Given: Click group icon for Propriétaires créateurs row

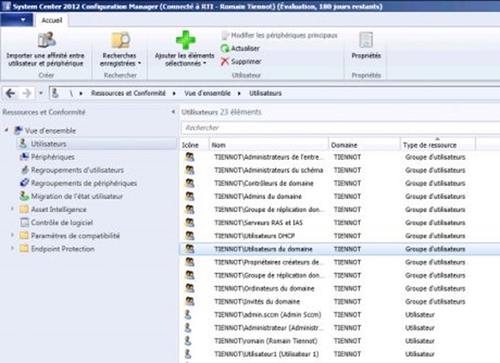Looking at the screenshot, I should (x=190, y=262).
